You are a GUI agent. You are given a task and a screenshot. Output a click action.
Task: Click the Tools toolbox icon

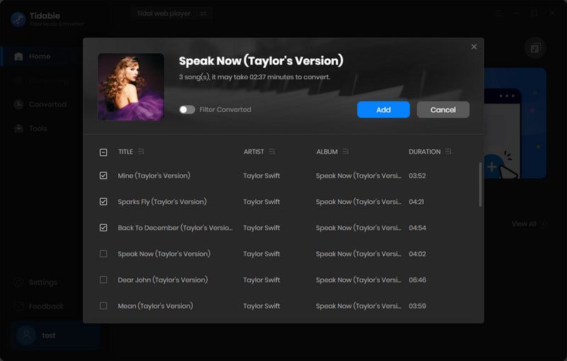pos(18,129)
